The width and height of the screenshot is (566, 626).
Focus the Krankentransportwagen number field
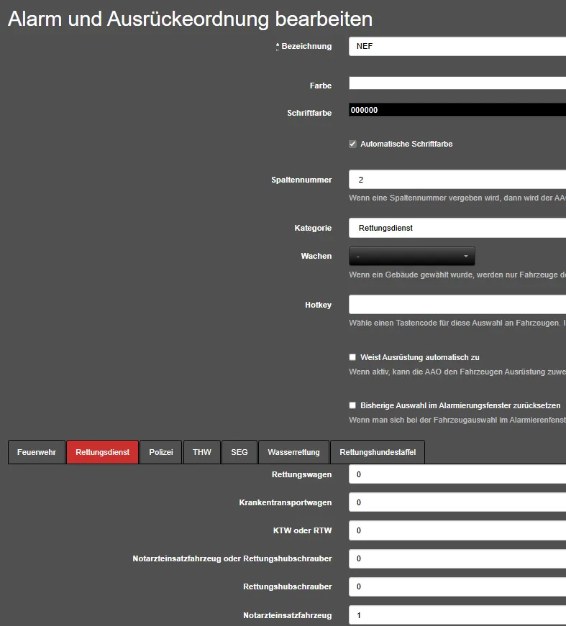(457, 502)
